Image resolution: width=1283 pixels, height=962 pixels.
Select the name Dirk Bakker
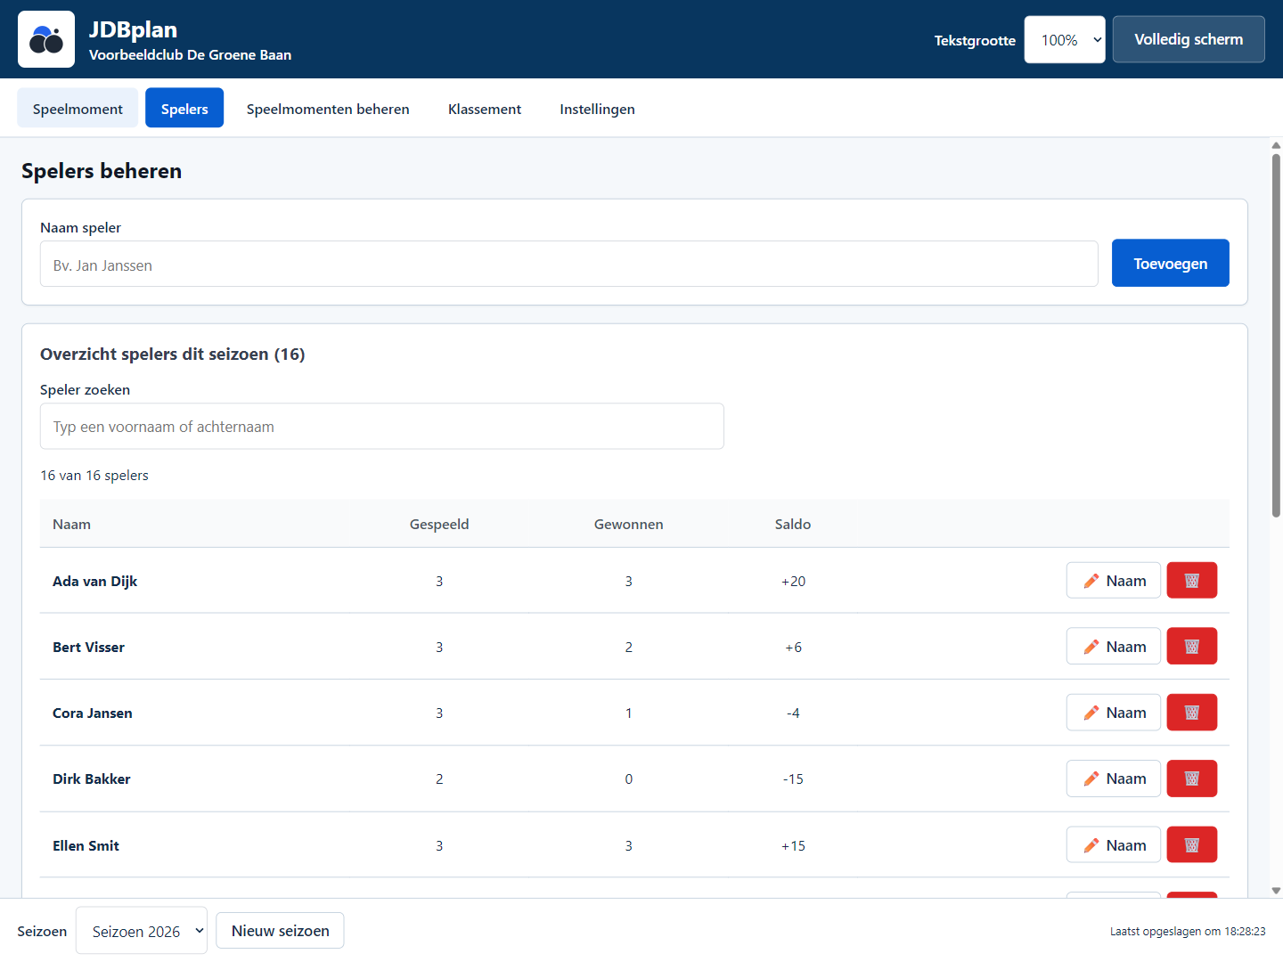[92, 779]
